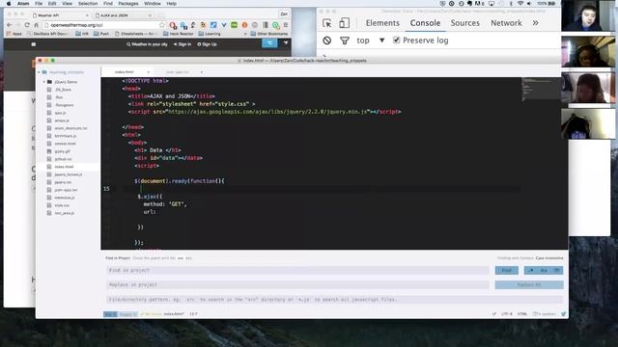Screen dimensions: 618x347
Task: Click Weather in your city search
Action: [147, 44]
